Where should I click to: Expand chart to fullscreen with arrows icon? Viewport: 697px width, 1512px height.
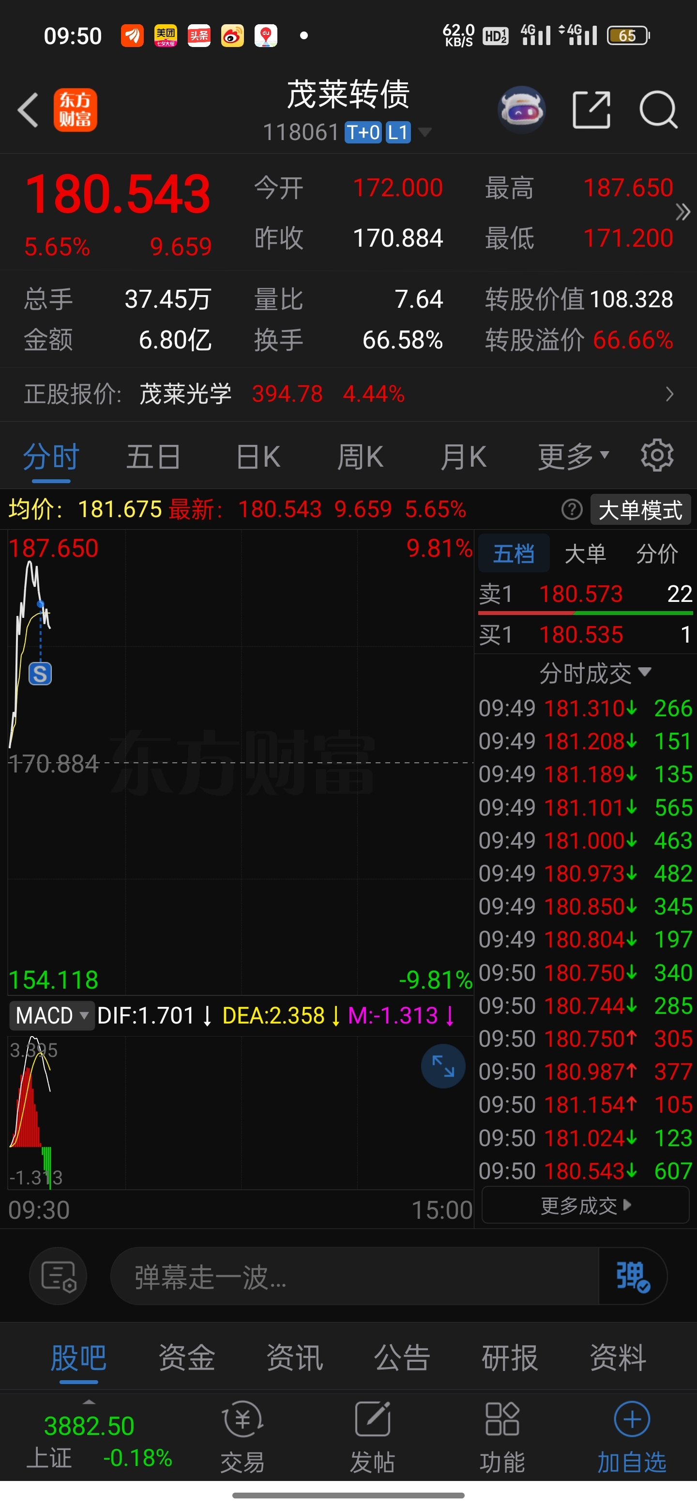click(443, 1066)
